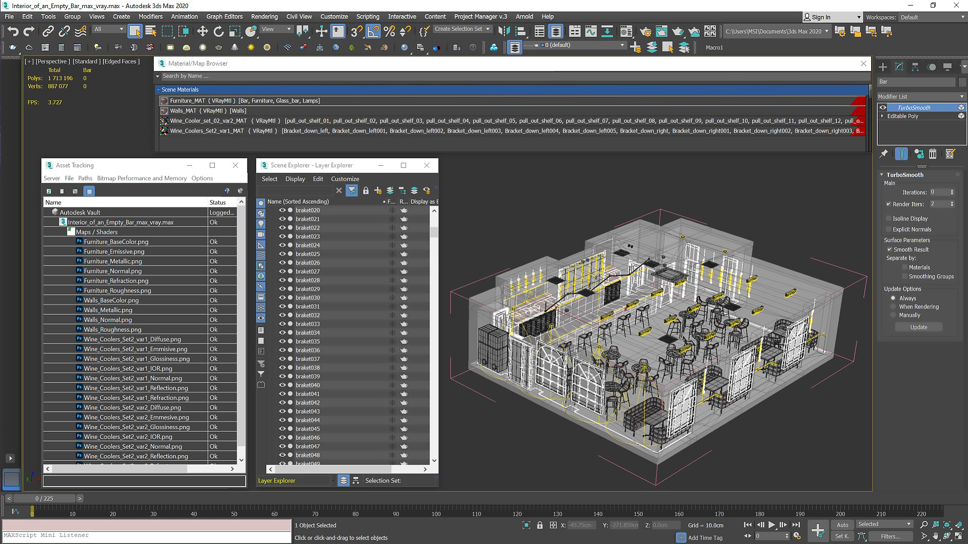968x544 pixels.
Task: Select the When Rendering radio button
Action: [x=893, y=307]
